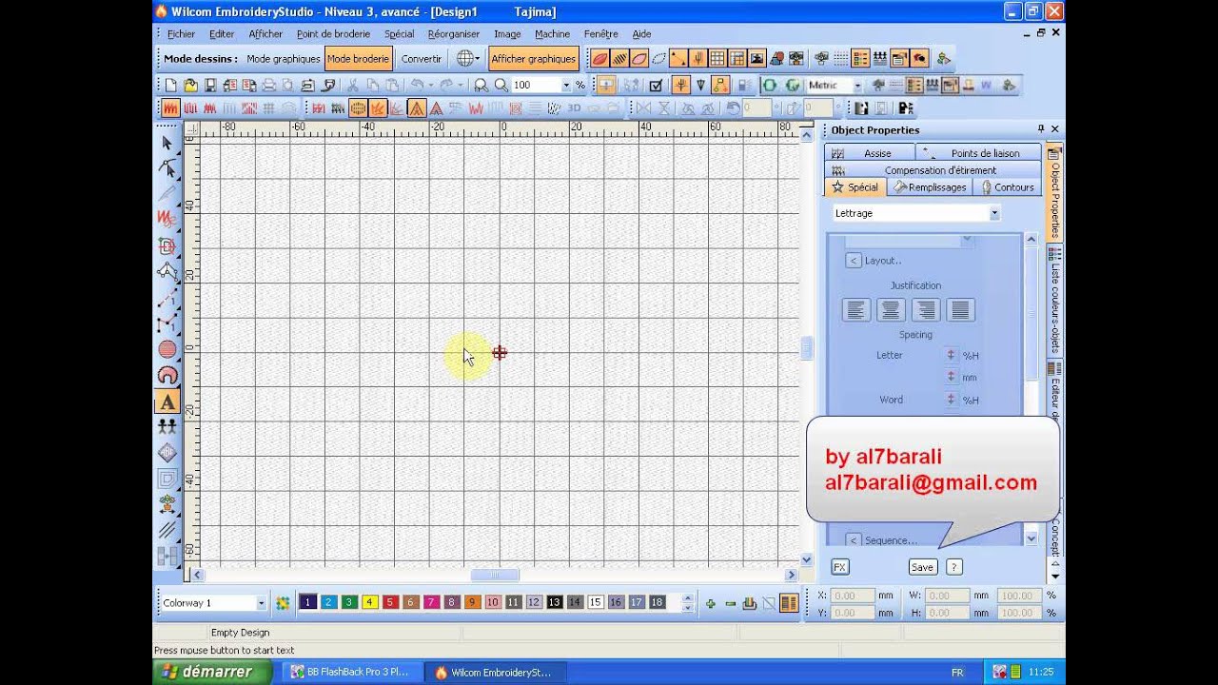The height and width of the screenshot is (685, 1218).
Task: Select black color swatch 13
Action: pyautogui.click(x=554, y=602)
